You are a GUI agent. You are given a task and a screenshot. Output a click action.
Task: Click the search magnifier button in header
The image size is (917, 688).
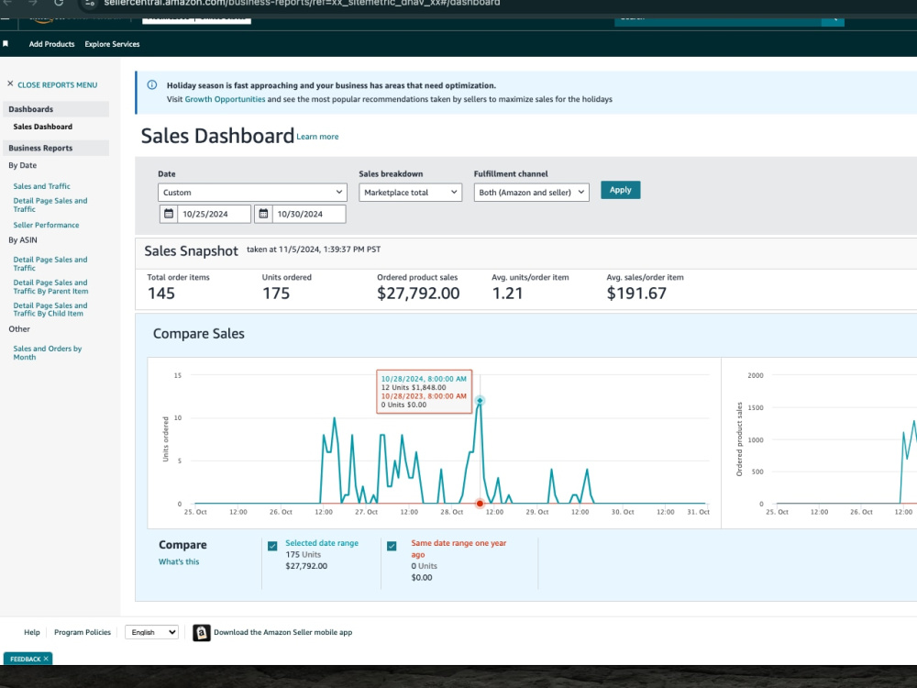point(833,19)
